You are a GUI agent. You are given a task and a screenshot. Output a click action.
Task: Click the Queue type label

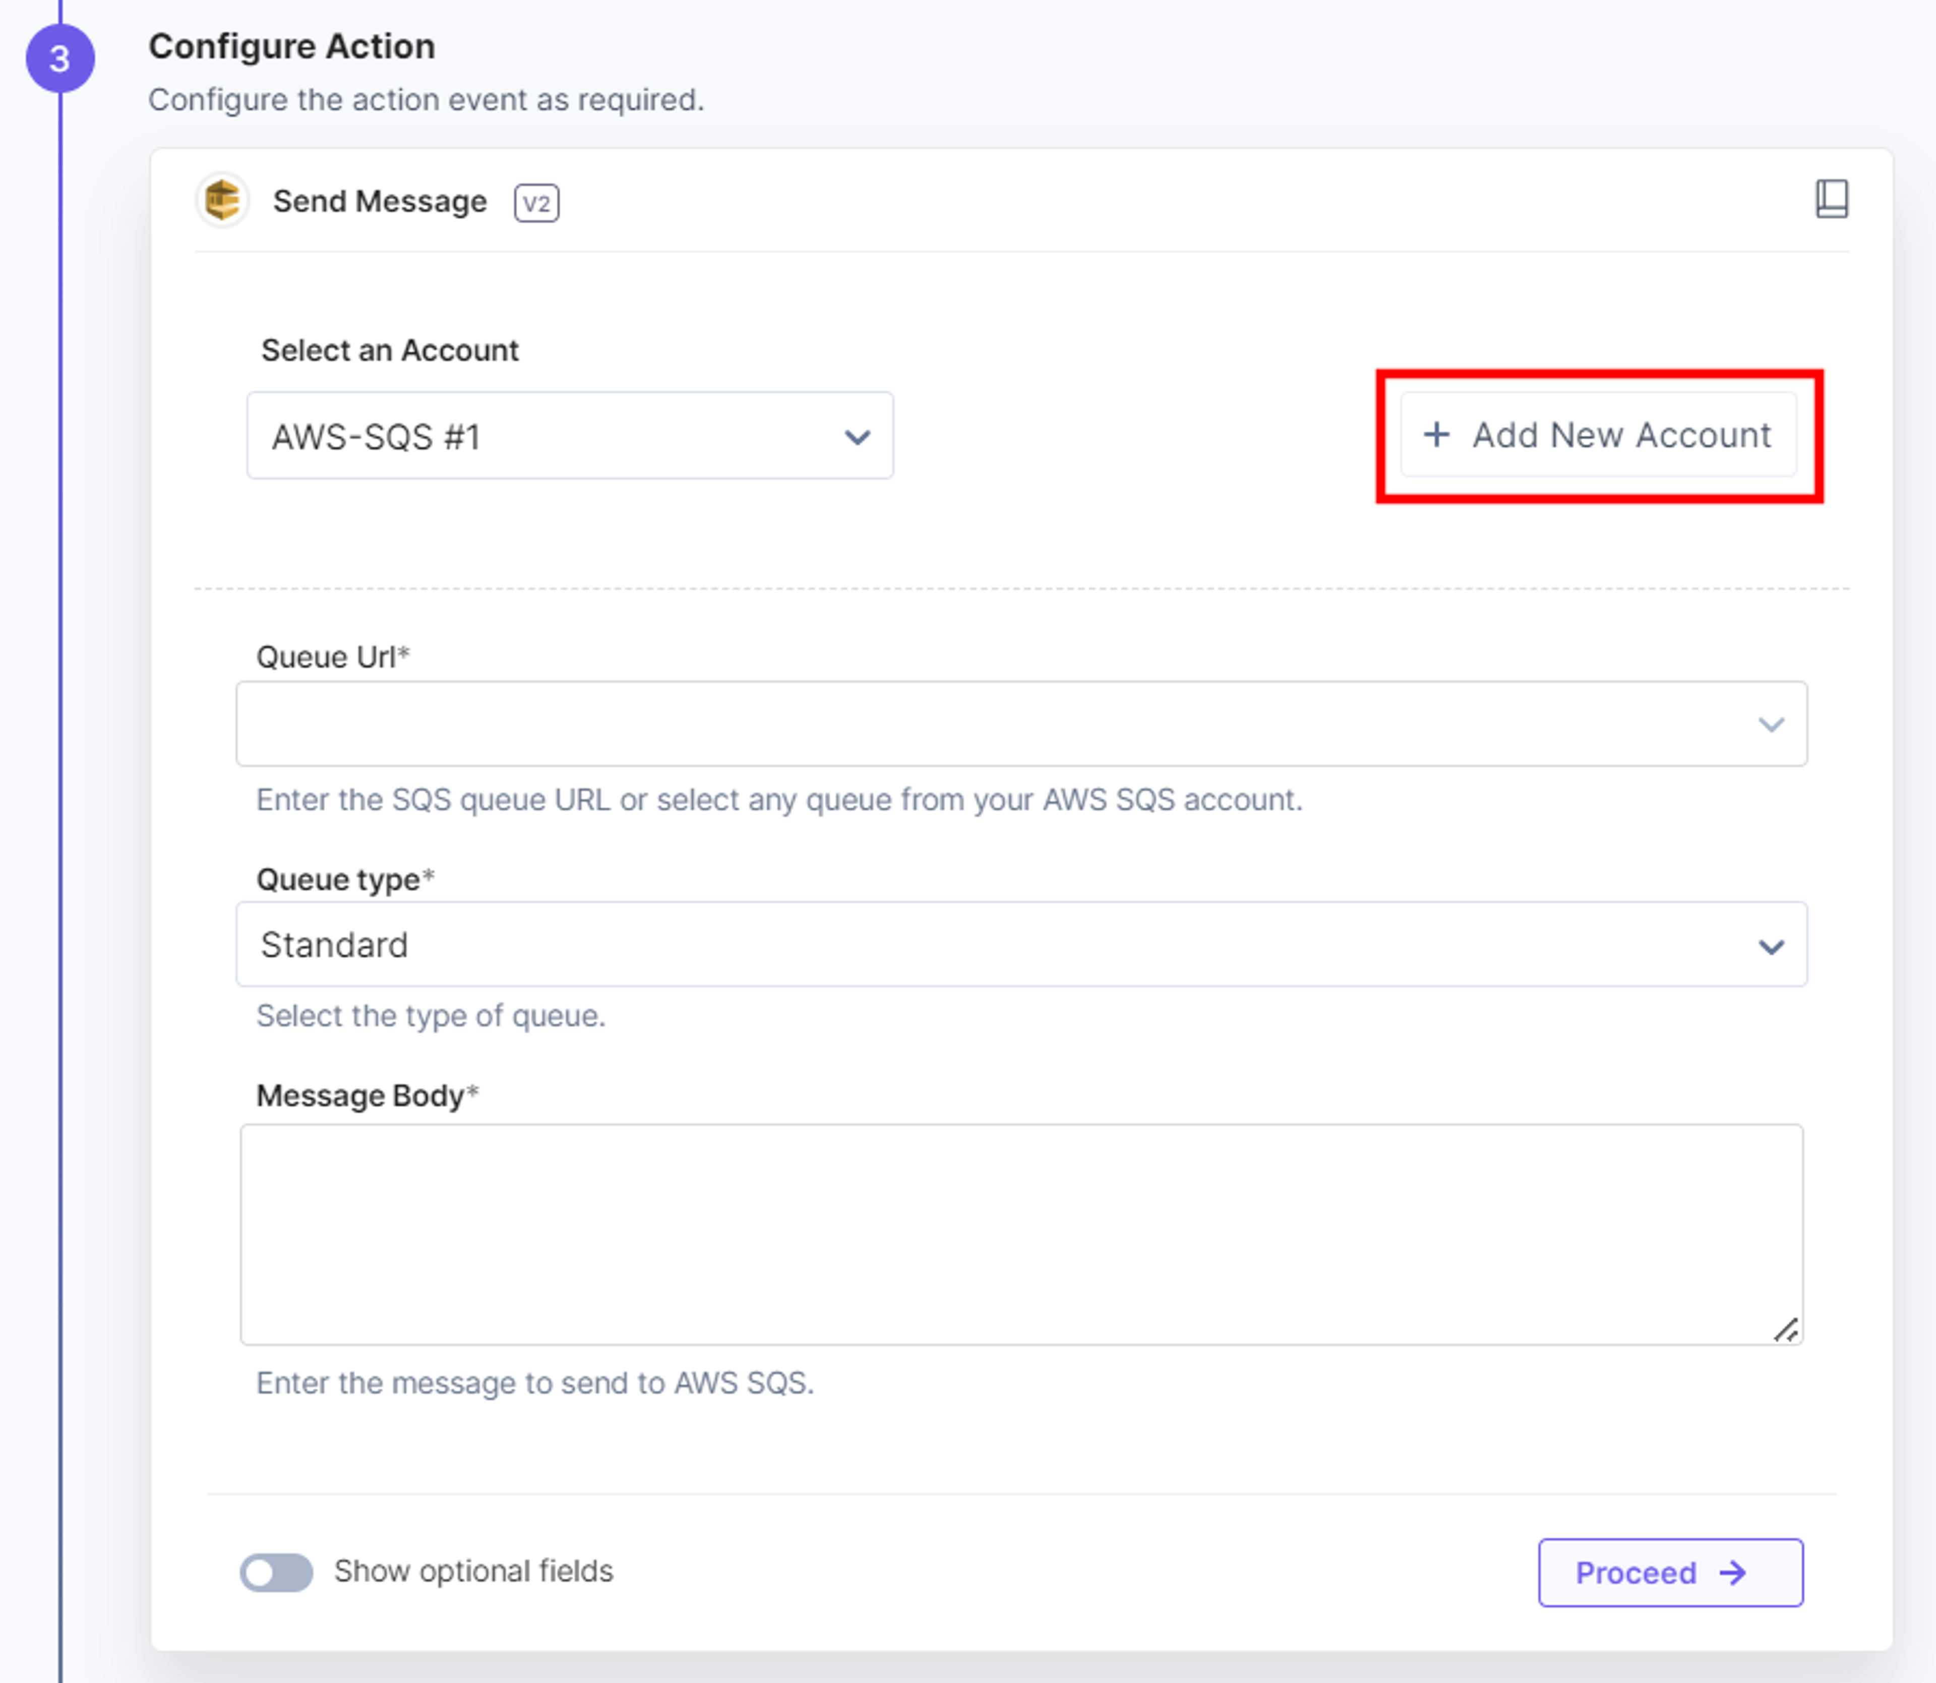click(344, 879)
